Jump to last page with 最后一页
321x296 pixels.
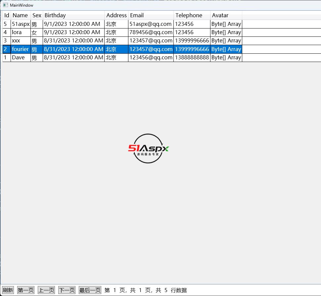click(x=90, y=290)
